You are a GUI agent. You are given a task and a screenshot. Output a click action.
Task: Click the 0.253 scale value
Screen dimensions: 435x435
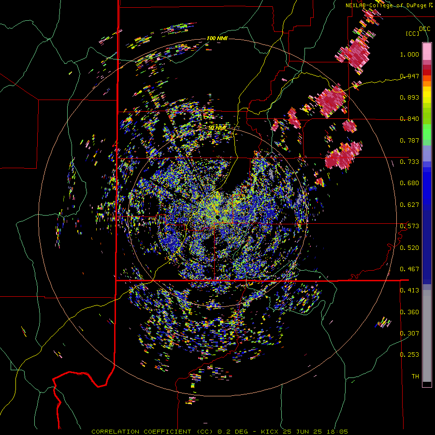[x=409, y=355]
